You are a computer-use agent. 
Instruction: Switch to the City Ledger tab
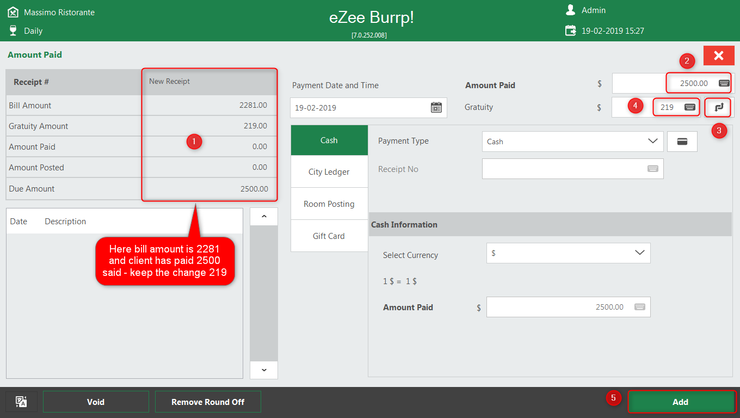click(x=329, y=172)
